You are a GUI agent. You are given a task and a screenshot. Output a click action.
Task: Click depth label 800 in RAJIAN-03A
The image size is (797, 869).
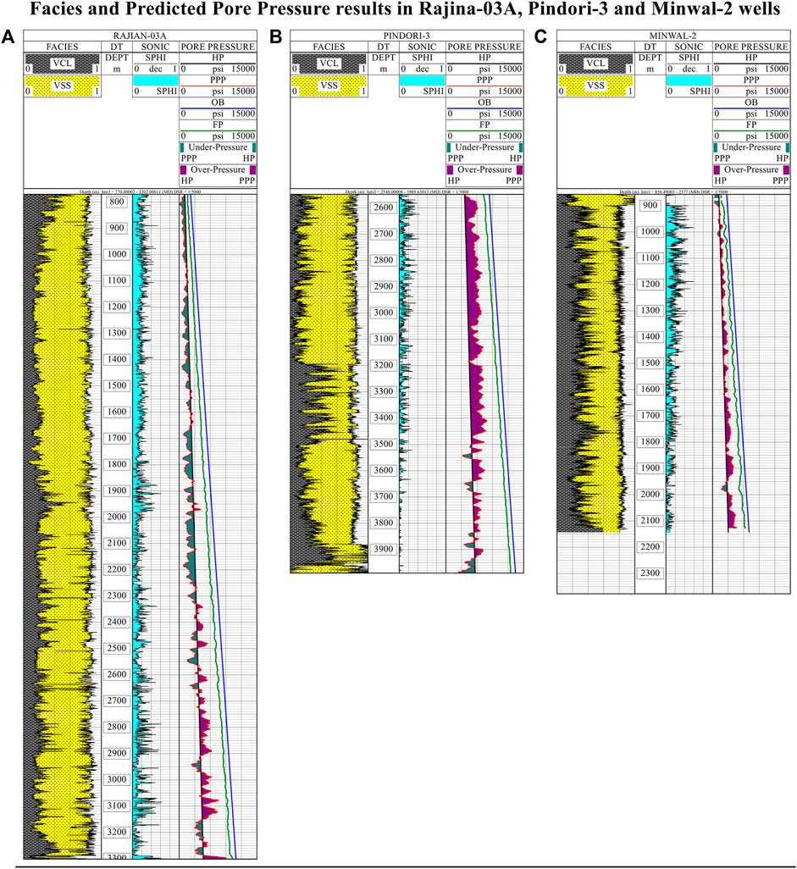tap(116, 202)
